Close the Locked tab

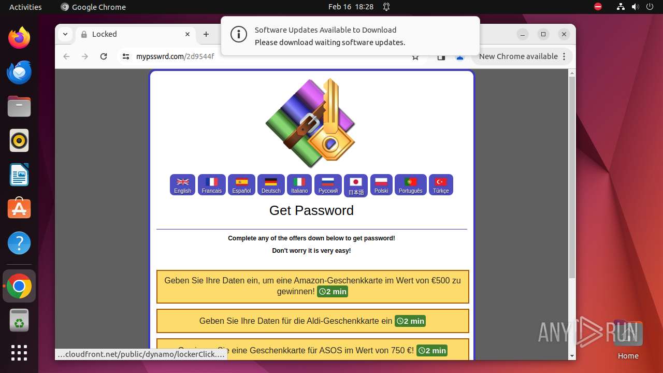pos(188,34)
